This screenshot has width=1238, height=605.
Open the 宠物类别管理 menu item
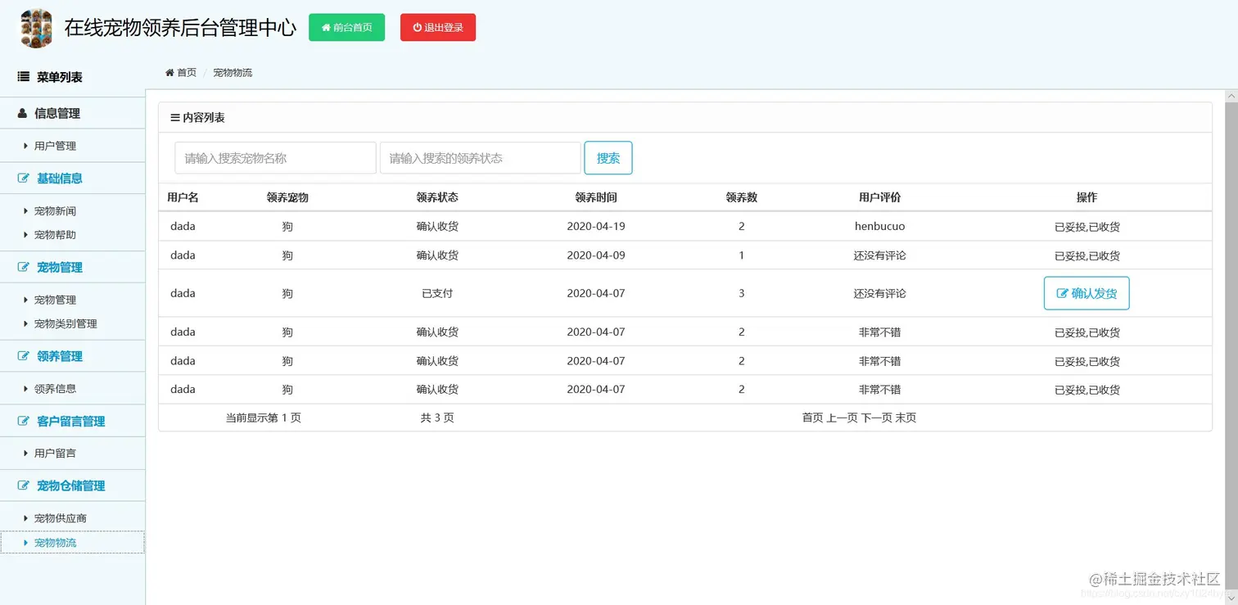(66, 324)
